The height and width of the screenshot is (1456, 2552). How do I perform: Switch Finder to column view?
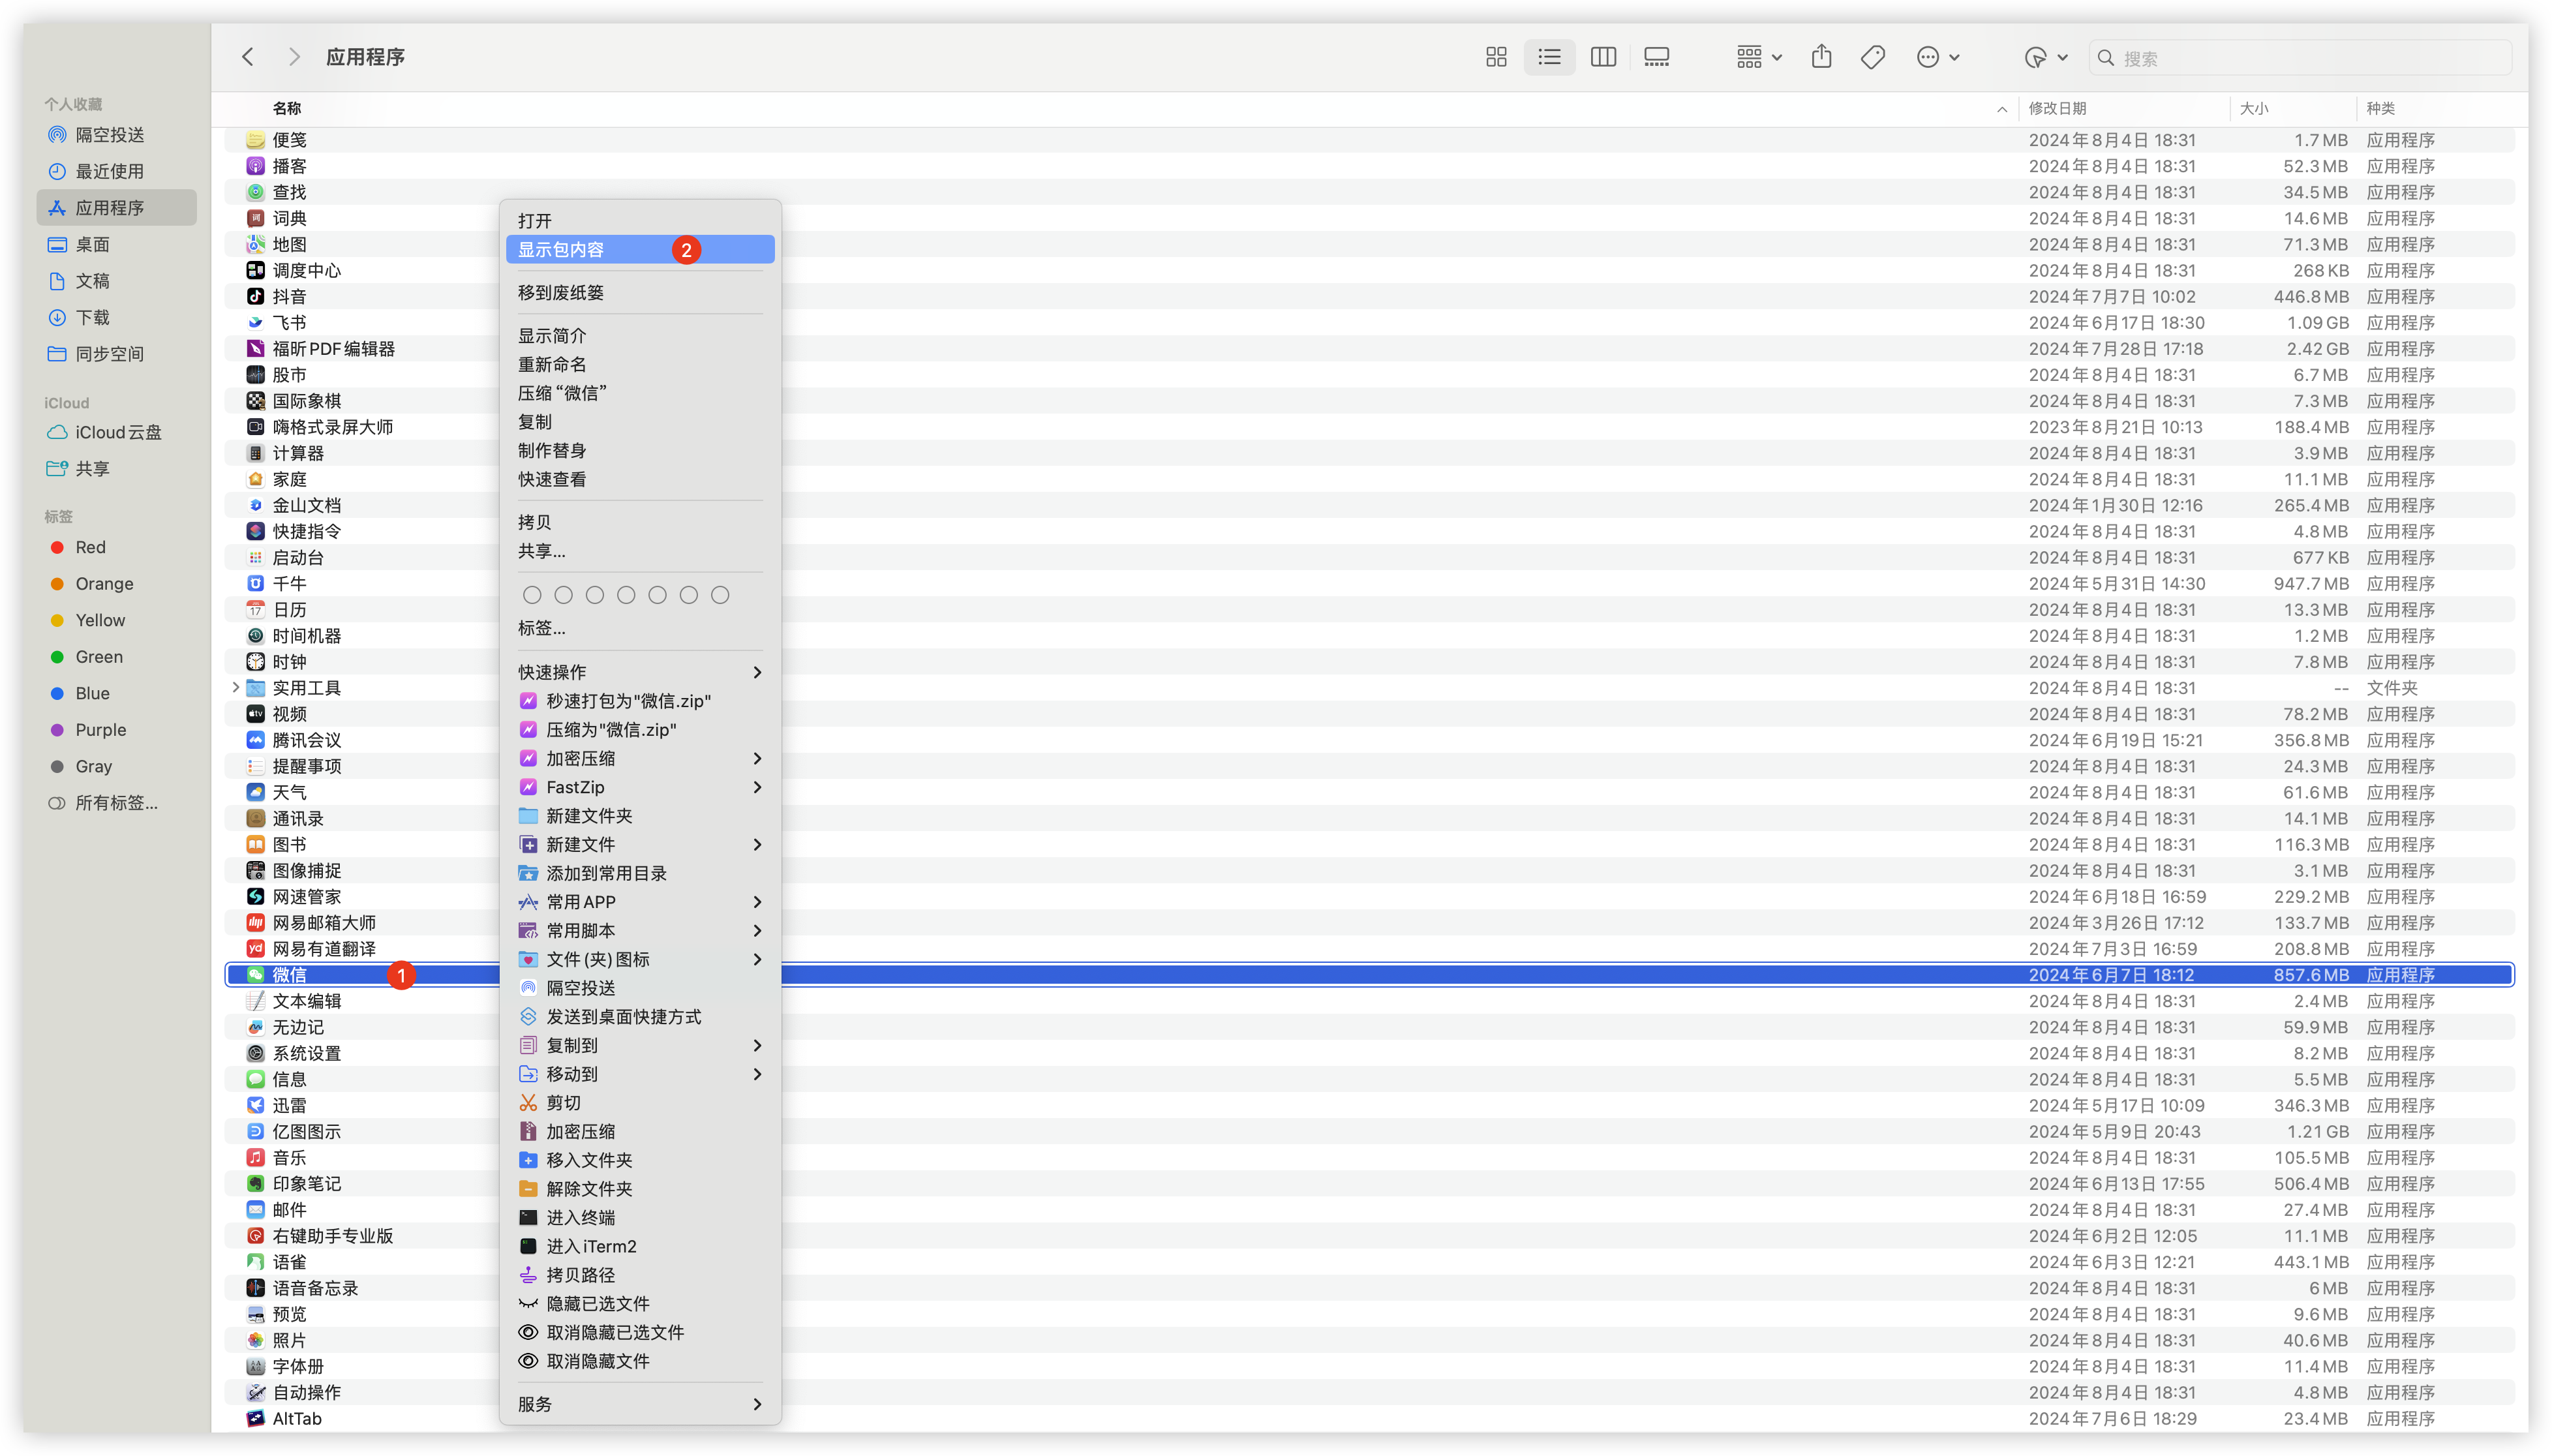(x=1603, y=57)
